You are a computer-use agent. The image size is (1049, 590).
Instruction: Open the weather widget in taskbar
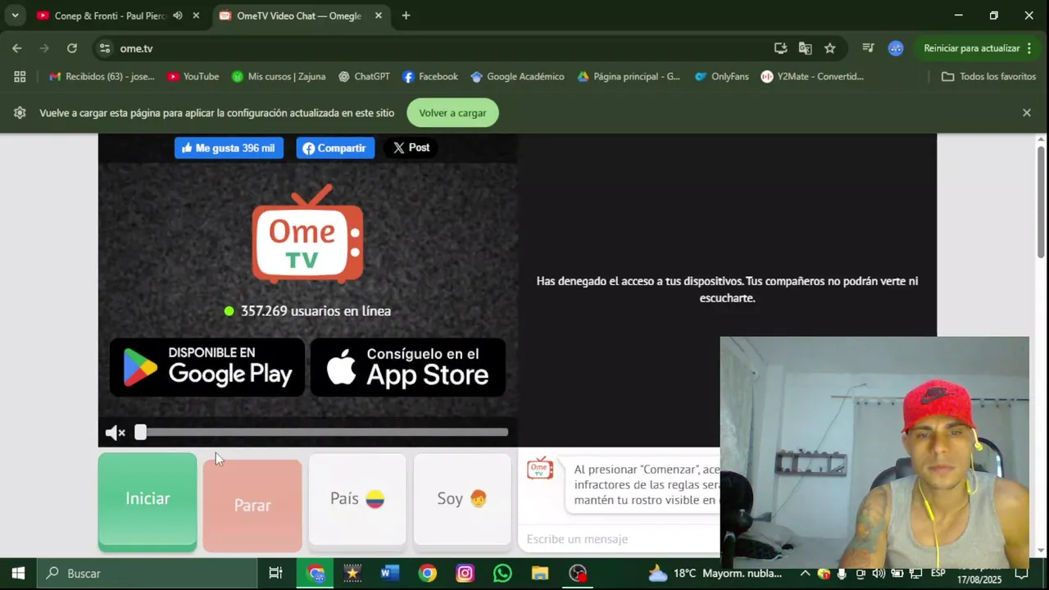pyautogui.click(x=715, y=574)
